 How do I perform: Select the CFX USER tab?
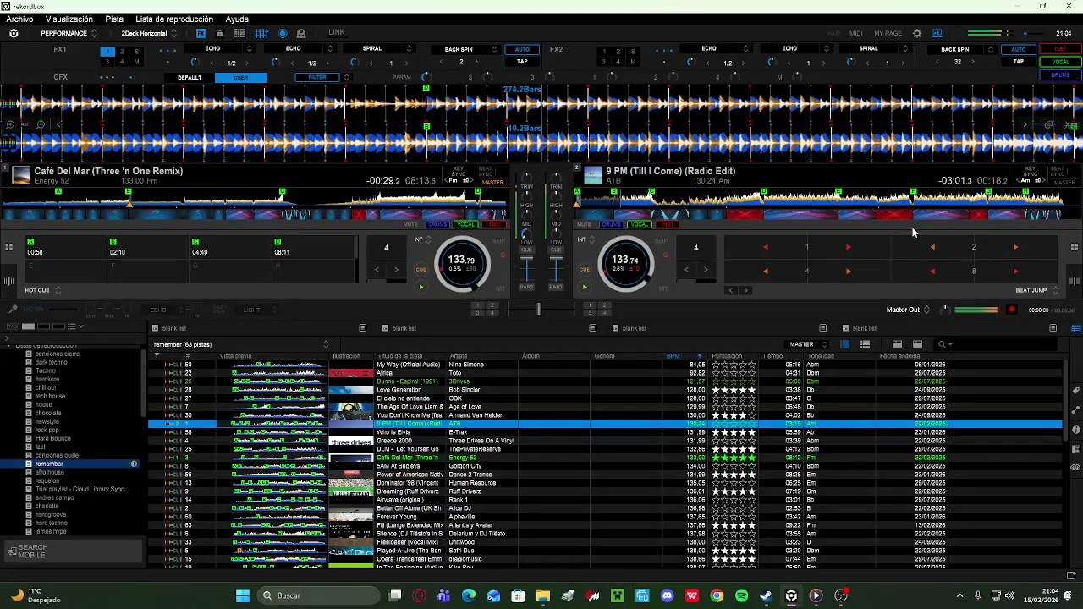tap(241, 77)
